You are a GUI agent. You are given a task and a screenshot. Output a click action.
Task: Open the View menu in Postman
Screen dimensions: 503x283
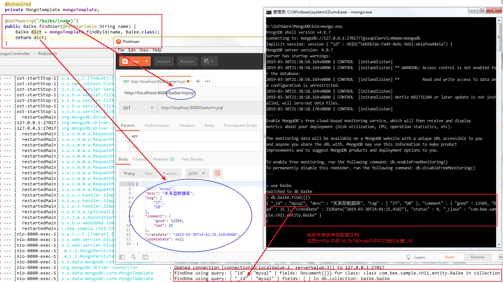click(x=144, y=50)
